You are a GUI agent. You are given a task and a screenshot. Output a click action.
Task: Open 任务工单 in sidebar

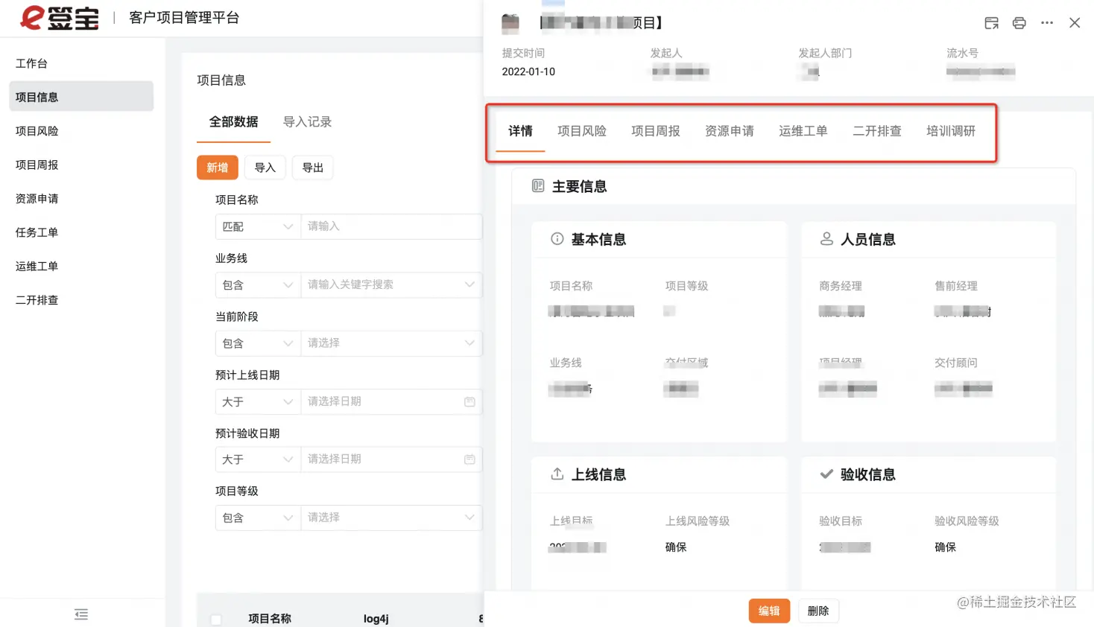click(x=81, y=232)
